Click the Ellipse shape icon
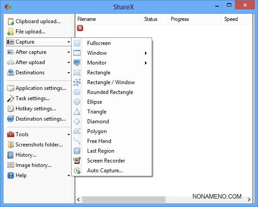Image resolution: width=258 pixels, height=207 pixels. tap(77, 102)
